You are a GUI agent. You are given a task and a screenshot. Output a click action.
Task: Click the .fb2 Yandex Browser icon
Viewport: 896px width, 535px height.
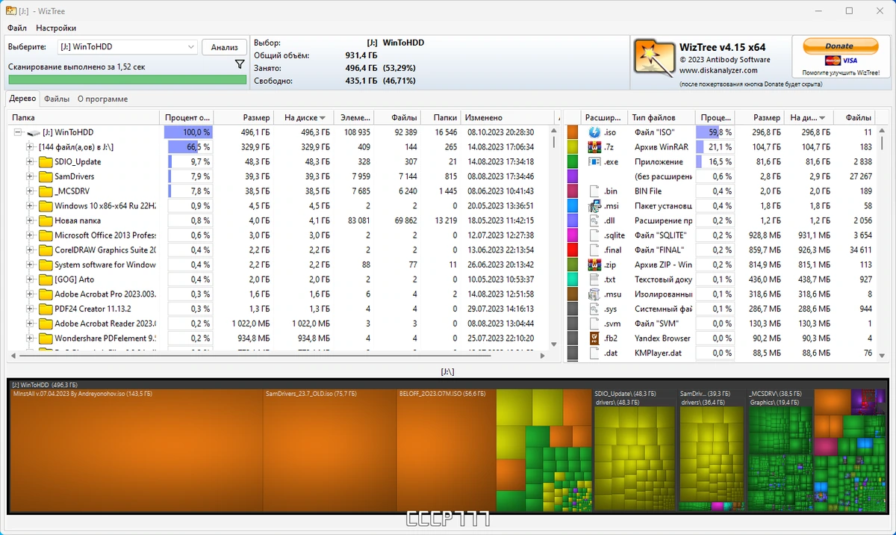point(594,338)
